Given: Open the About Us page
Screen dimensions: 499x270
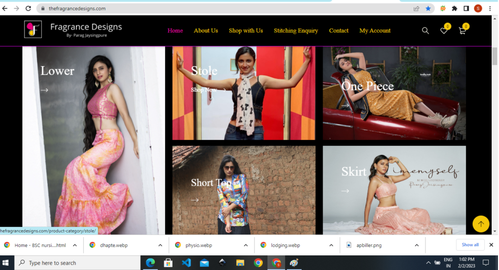Looking at the screenshot, I should click(206, 31).
